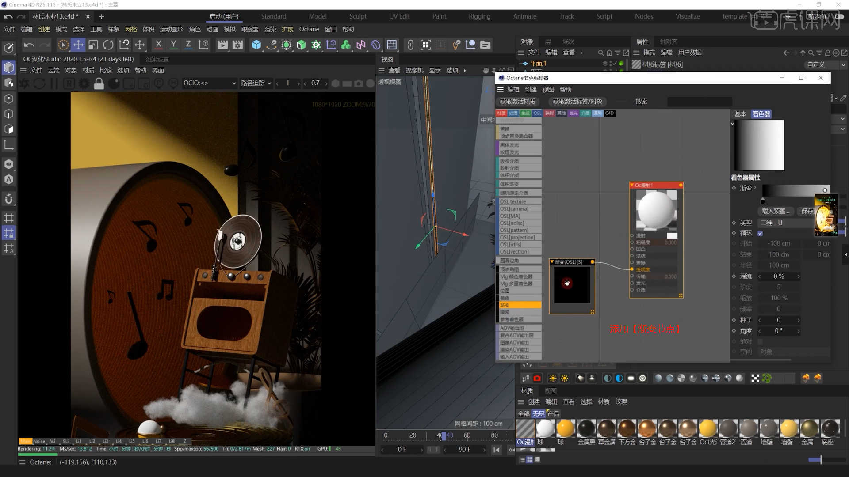Switch materials to grid view icon
Viewport: 849px width, 477px height.
[530, 459]
